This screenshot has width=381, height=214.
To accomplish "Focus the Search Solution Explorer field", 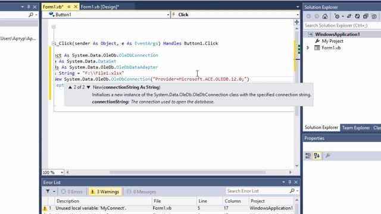I will tap(342, 26).
